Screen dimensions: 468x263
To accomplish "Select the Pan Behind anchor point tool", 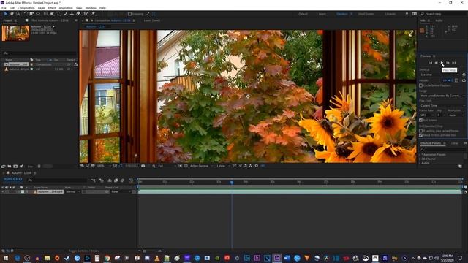I will point(38,14).
